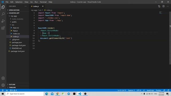
Task: Open the File menu
Action: click(x=7, y=2)
